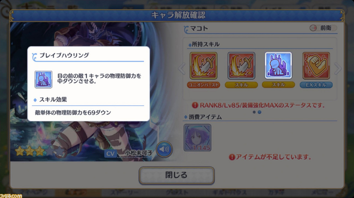This screenshot has height=198, width=354.
Task: Select the EX skill fist icon
Action: pos(316,66)
